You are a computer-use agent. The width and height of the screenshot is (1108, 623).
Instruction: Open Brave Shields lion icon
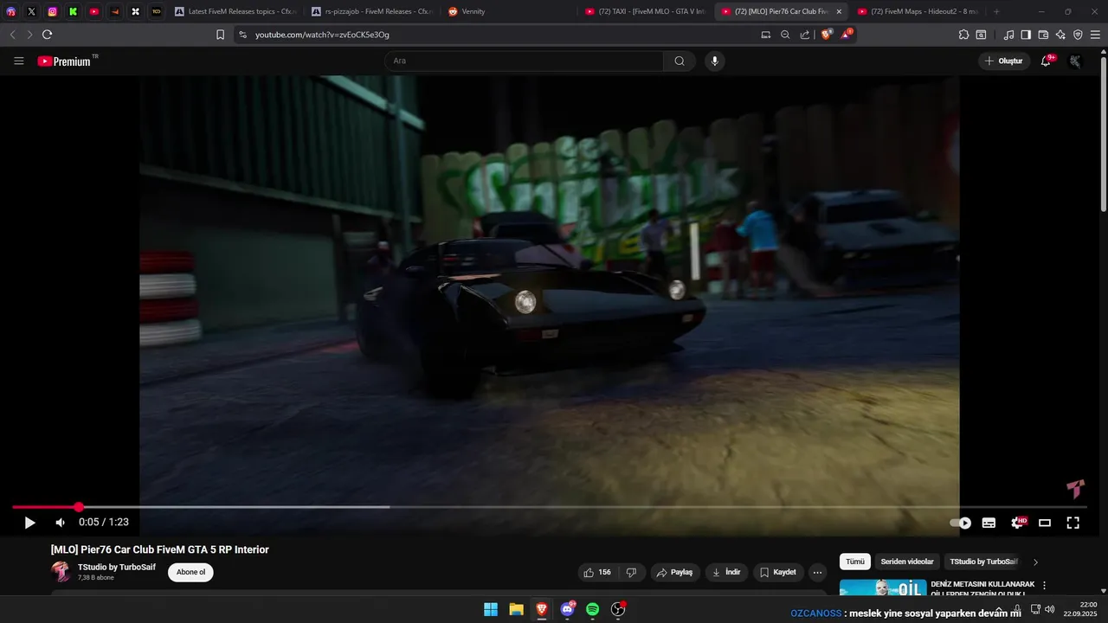826,35
